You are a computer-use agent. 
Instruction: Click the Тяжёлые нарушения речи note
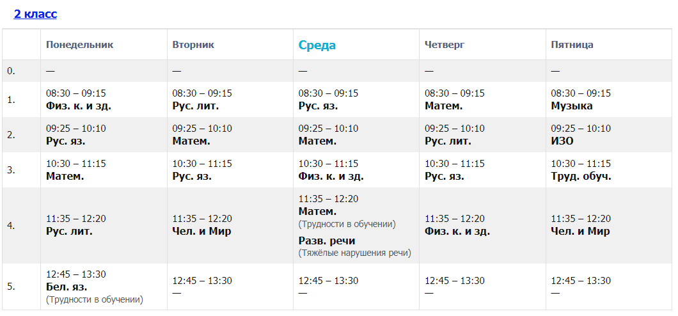point(354,253)
